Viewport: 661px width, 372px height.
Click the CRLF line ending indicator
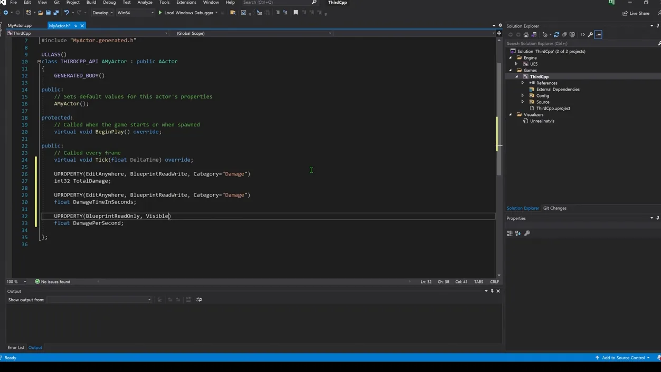tap(495, 282)
